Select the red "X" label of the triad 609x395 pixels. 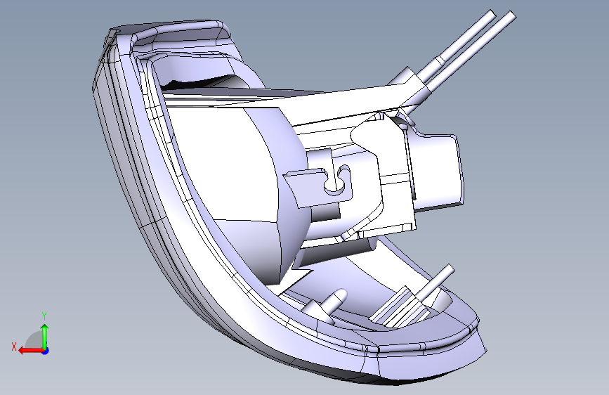14,347
